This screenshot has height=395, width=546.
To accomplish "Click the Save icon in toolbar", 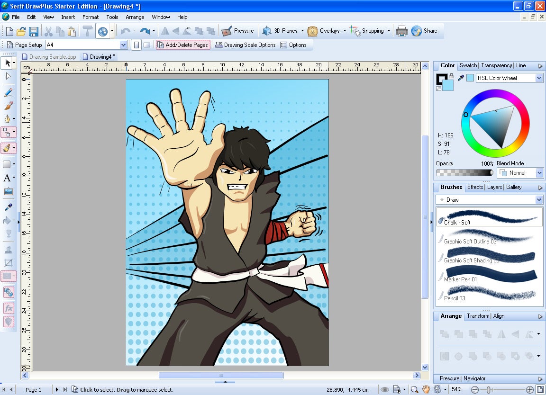I will [x=34, y=31].
